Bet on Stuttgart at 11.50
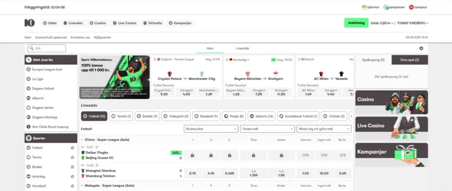This screenshot has height=191, width=452. point(281,92)
